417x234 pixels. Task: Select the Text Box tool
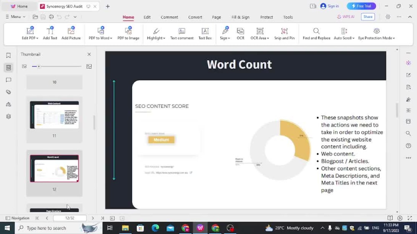pyautogui.click(x=205, y=33)
